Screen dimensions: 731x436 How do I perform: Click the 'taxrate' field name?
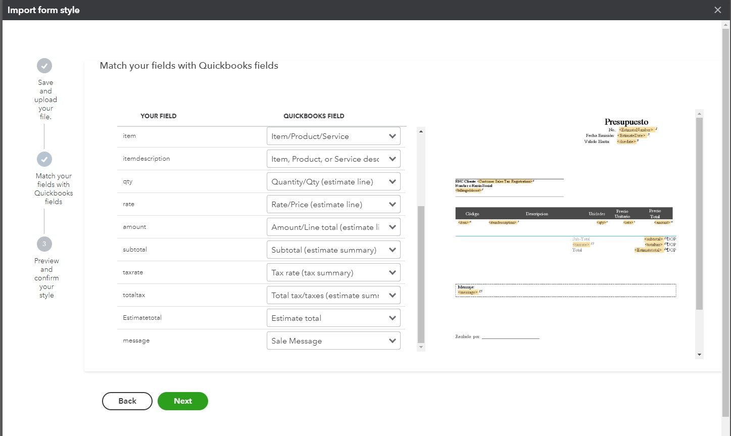[133, 272]
